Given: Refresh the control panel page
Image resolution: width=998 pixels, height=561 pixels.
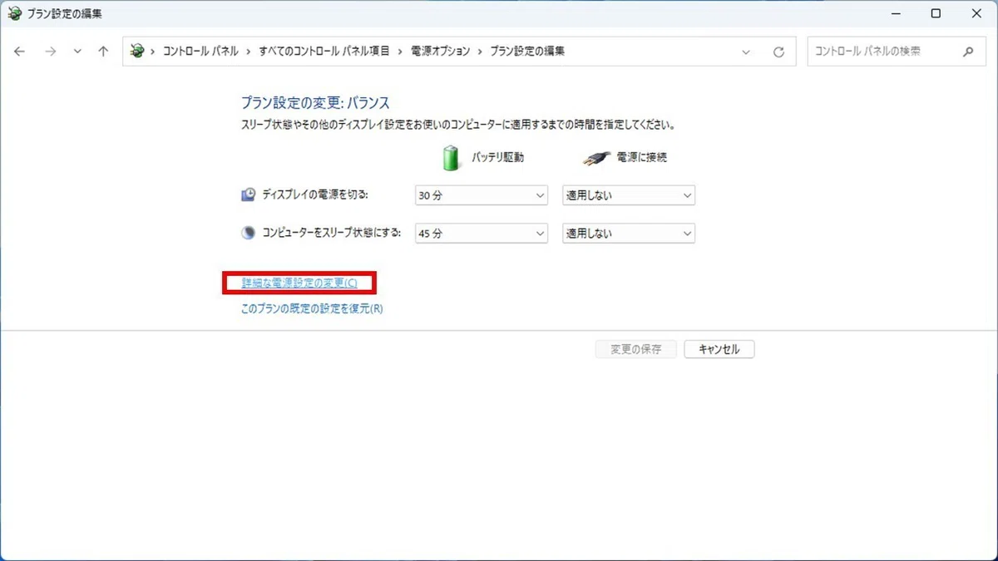Looking at the screenshot, I should point(778,52).
